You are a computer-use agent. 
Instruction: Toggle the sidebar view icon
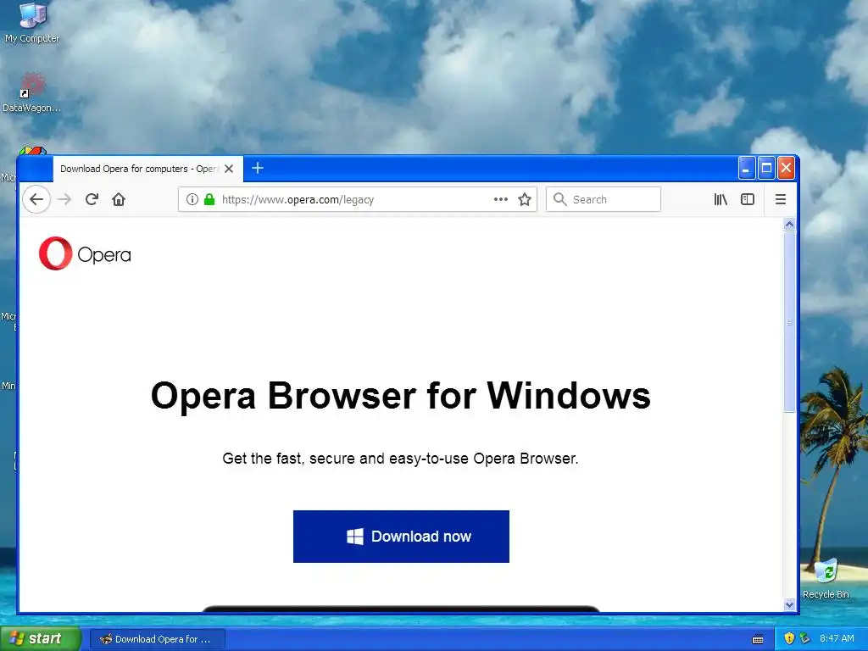[748, 199]
